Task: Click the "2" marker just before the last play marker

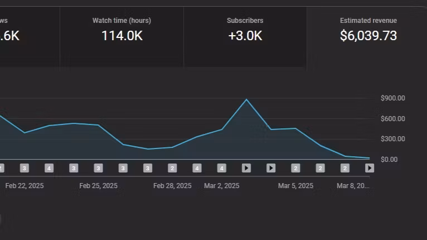Action: (x=345, y=168)
